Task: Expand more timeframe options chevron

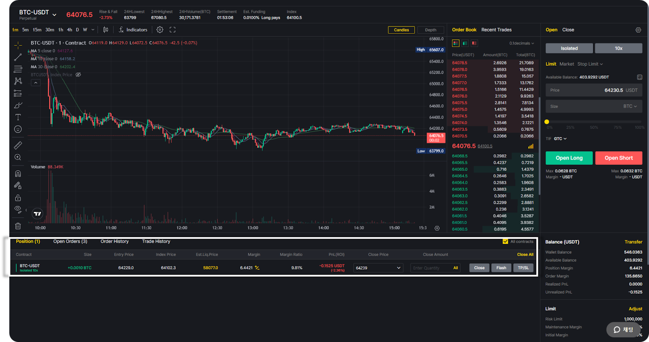Action: (93, 30)
